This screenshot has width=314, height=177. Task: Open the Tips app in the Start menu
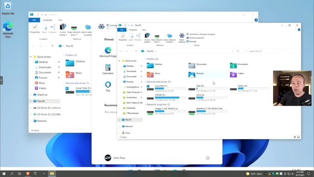click(x=108, y=87)
